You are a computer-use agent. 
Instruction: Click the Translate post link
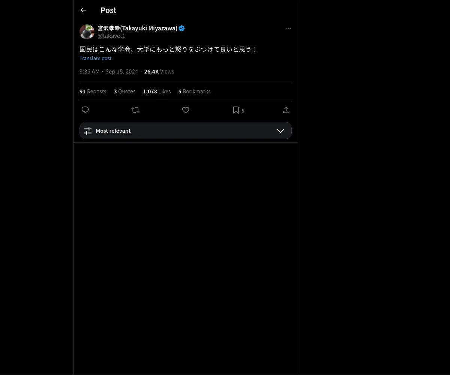pos(95,58)
